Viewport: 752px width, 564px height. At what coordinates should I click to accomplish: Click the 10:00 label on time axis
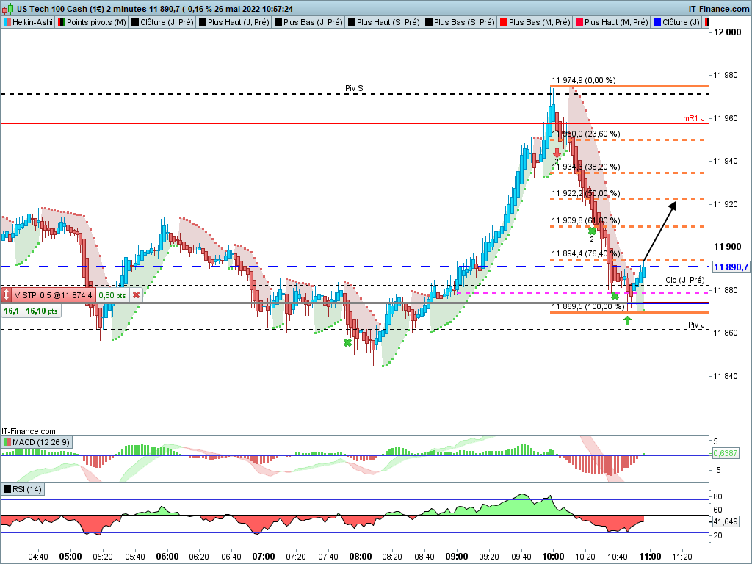click(x=552, y=557)
